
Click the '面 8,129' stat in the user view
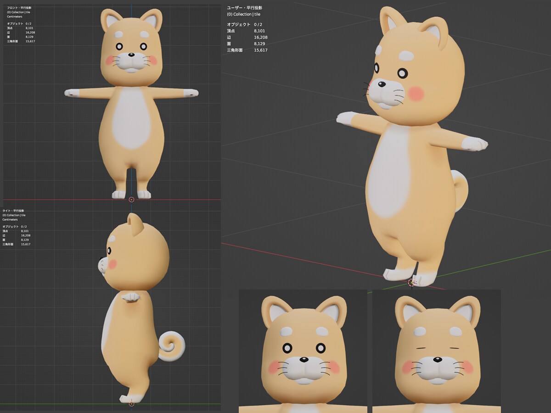(247, 44)
